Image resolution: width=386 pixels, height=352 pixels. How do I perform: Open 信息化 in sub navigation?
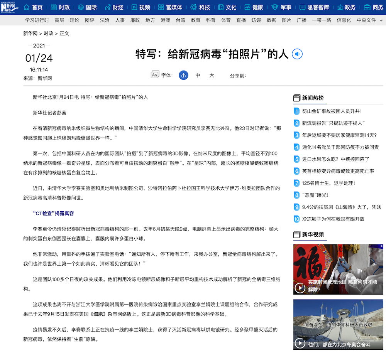tap(344, 20)
